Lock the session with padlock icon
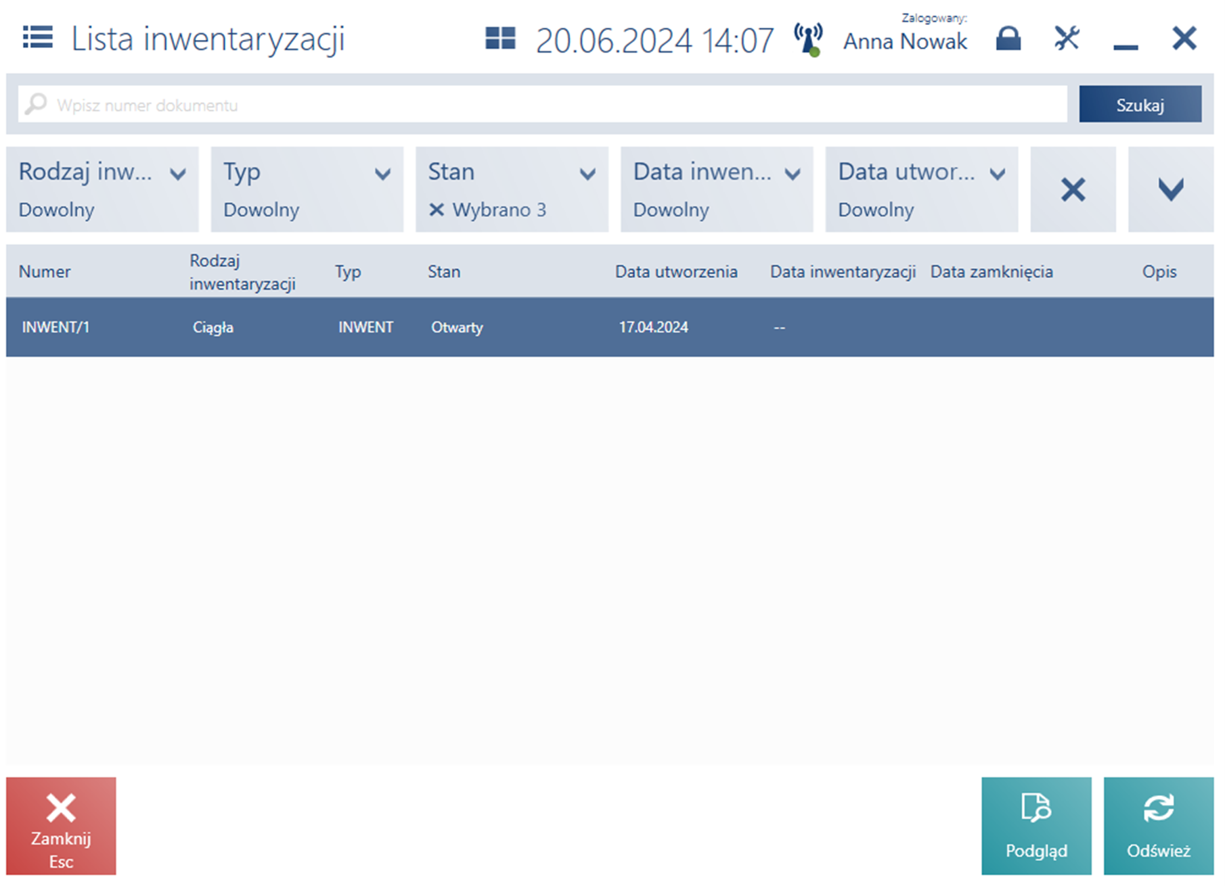The image size is (1225, 886). pos(1008,39)
